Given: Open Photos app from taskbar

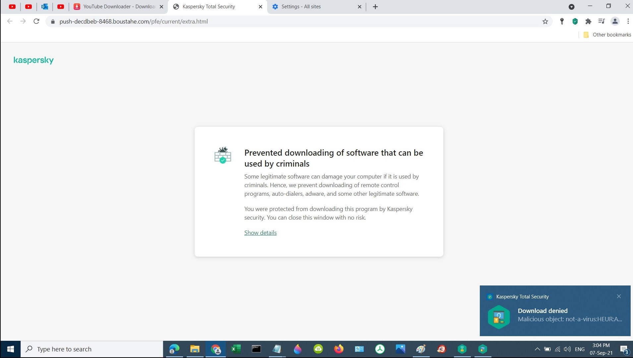Looking at the screenshot, I should 400,349.
